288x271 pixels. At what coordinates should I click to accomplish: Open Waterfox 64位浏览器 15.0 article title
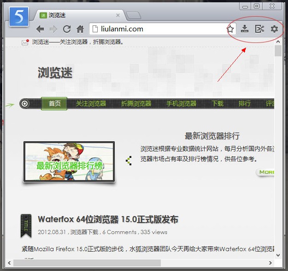[108, 219]
